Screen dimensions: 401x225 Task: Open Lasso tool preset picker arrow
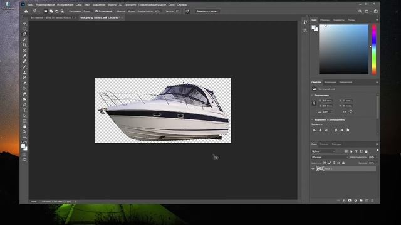pyautogui.click(x=39, y=11)
